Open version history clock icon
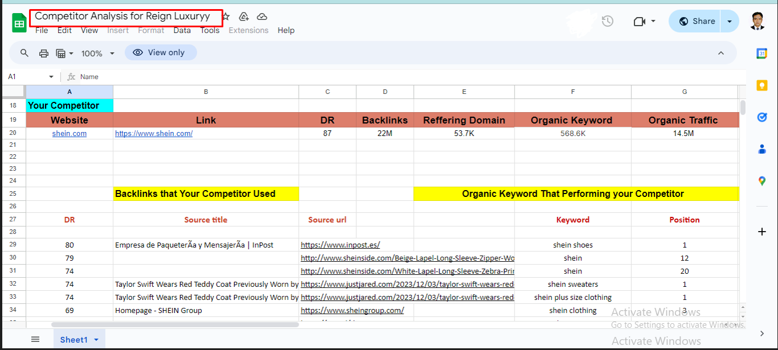This screenshot has width=778, height=350. pyautogui.click(x=608, y=21)
